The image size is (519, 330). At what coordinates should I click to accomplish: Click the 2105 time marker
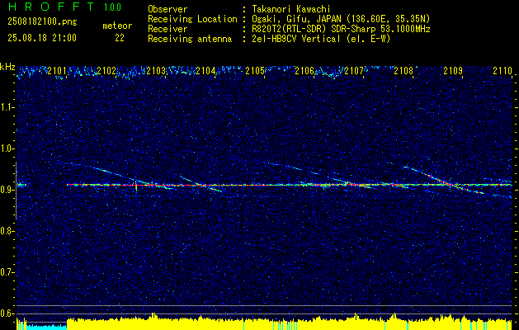click(255, 70)
